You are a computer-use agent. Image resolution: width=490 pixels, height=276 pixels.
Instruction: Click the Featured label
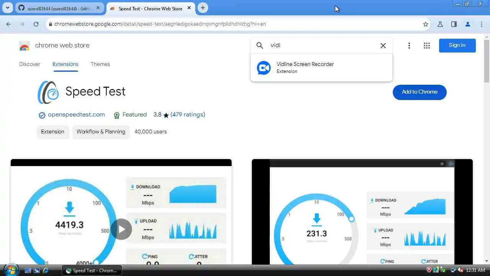pos(134,115)
